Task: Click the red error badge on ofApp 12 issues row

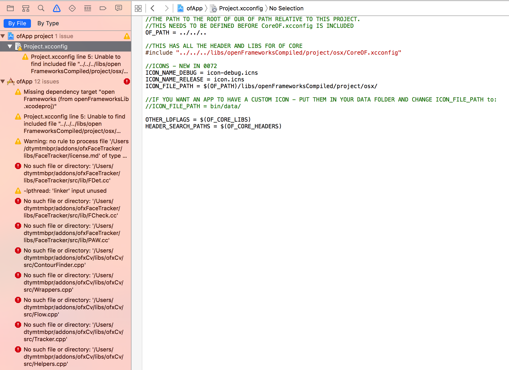Action: point(127,81)
